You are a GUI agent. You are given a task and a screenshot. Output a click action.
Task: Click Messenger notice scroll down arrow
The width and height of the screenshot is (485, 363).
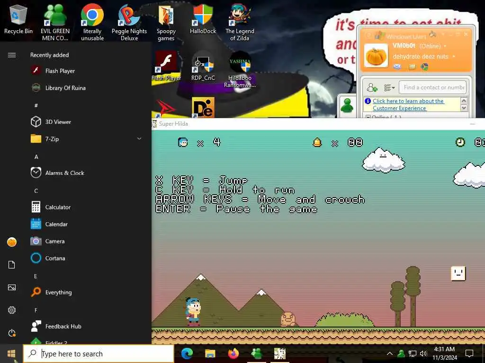click(x=463, y=108)
